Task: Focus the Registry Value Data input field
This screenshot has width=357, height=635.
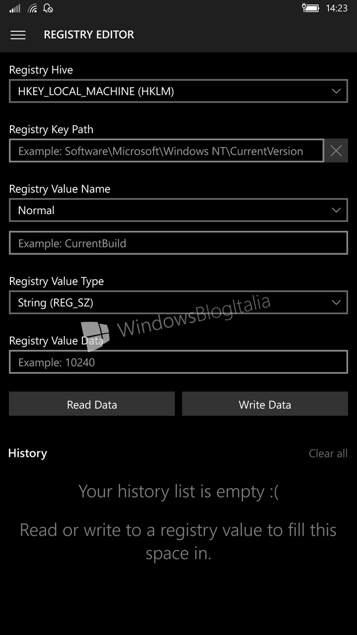Action: coord(178,362)
